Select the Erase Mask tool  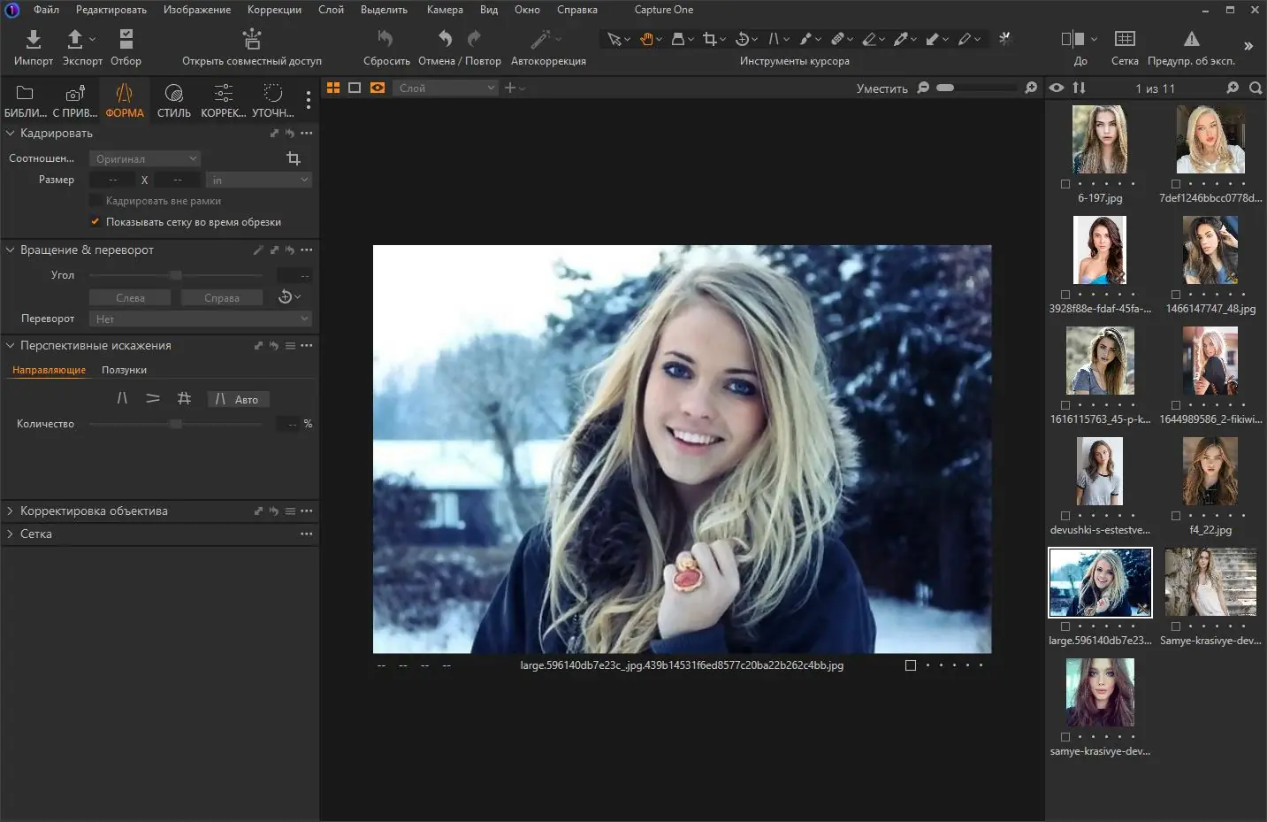[871, 39]
